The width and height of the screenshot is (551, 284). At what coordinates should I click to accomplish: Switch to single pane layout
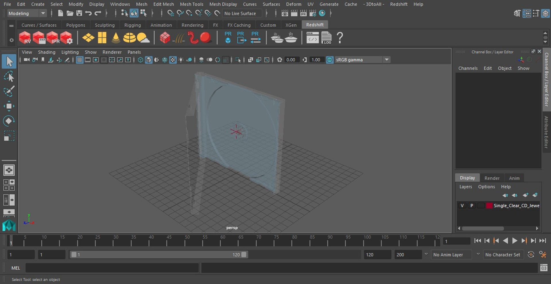coord(9,170)
